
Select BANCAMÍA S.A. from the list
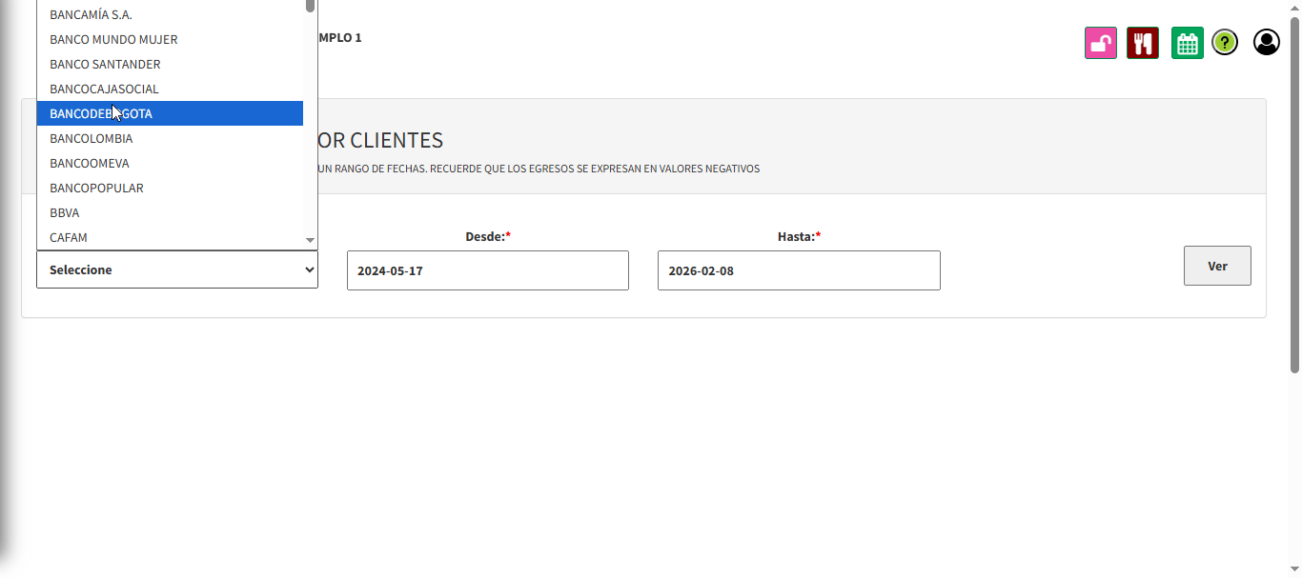pyautogui.click(x=91, y=14)
